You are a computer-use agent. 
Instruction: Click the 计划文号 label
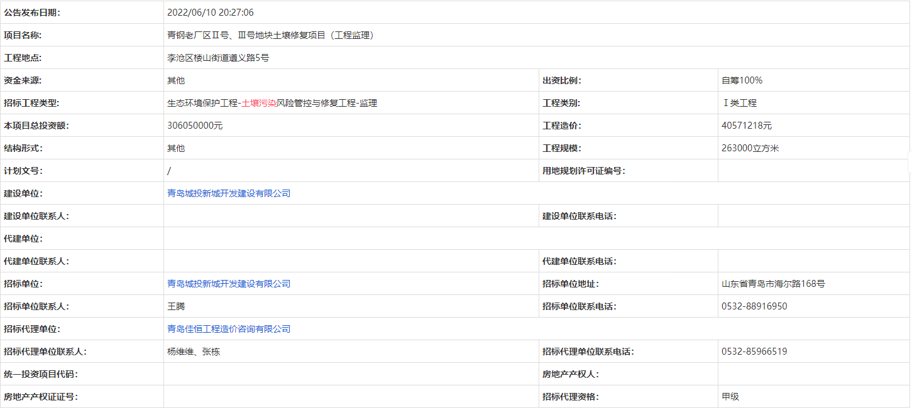pos(23,171)
